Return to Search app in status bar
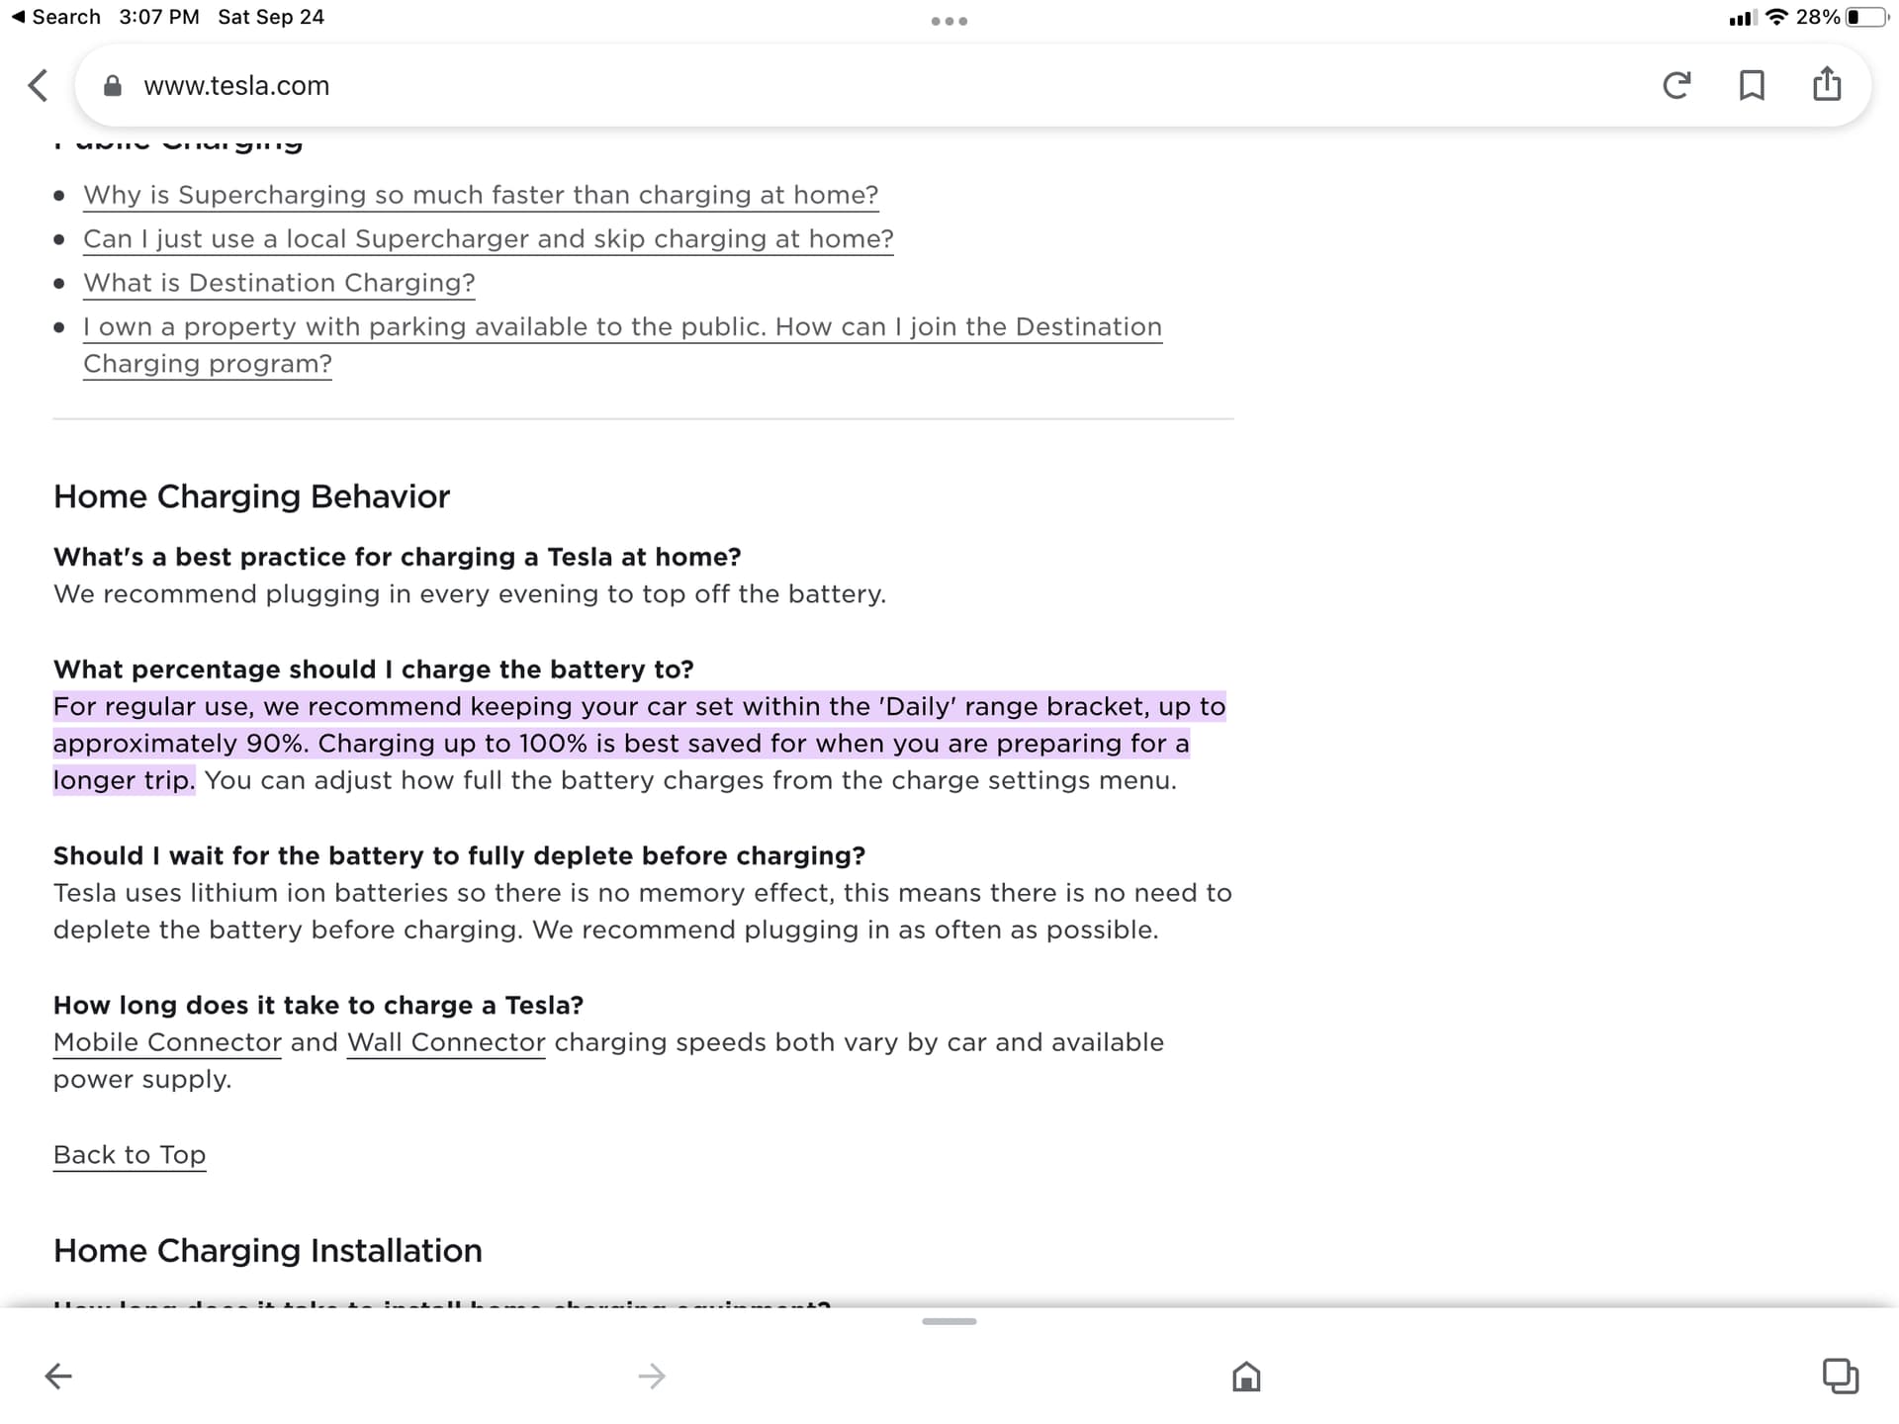The width and height of the screenshot is (1899, 1424). click(x=55, y=17)
